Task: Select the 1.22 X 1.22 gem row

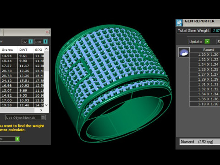Action: pyautogui.click(x=205, y=60)
